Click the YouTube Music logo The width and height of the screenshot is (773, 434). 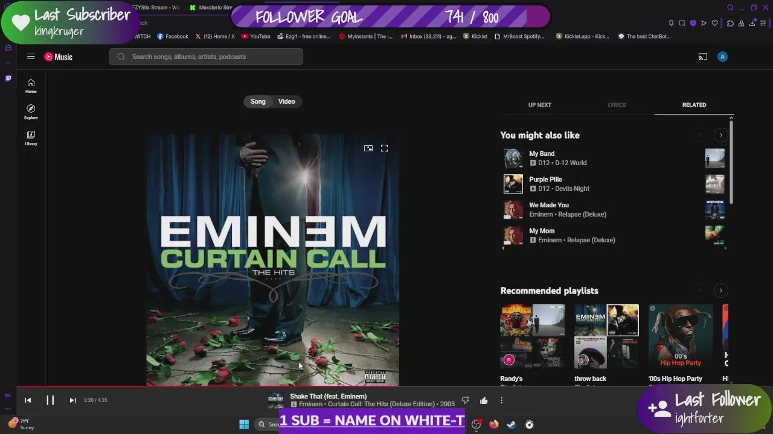point(58,57)
